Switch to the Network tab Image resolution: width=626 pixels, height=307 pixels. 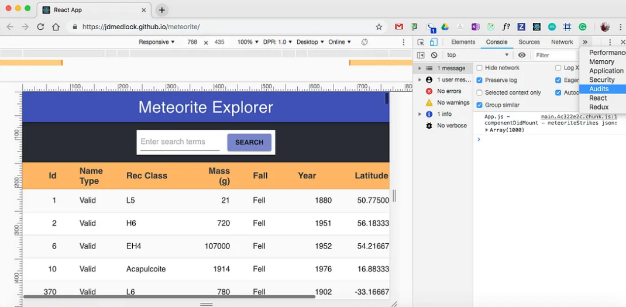coord(562,42)
